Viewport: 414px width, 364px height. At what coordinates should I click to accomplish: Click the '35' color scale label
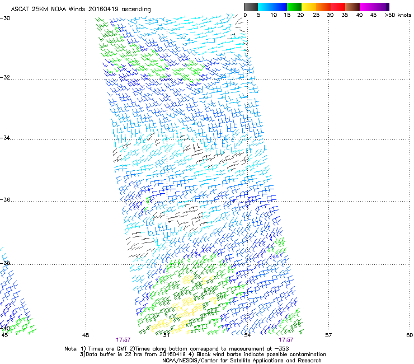click(x=345, y=15)
